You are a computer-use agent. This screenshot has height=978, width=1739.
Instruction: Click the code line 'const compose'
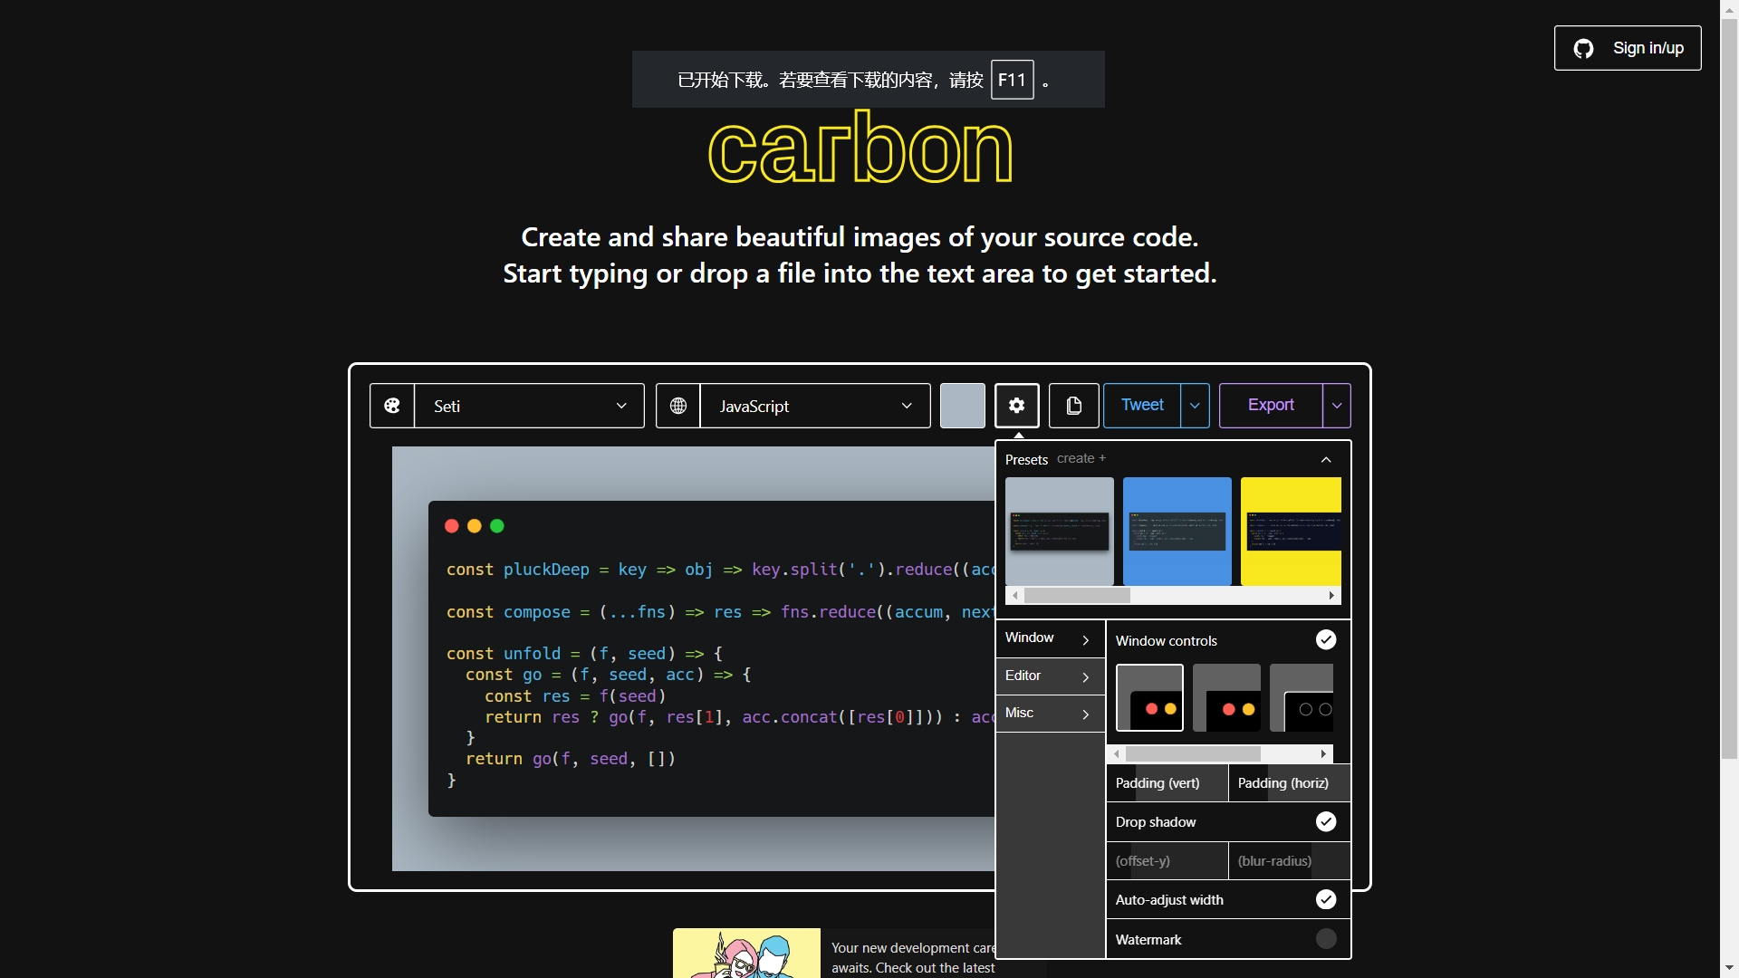720,612
